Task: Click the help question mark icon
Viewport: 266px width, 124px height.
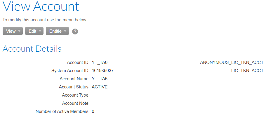Action: 75,32
